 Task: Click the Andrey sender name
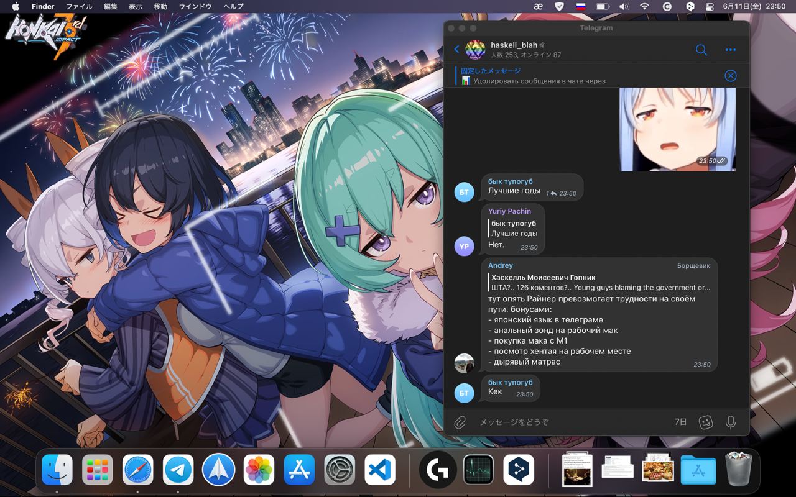point(501,265)
